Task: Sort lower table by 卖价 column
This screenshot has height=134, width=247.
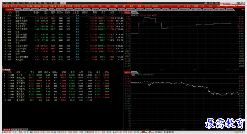Action: click(x=107, y=72)
